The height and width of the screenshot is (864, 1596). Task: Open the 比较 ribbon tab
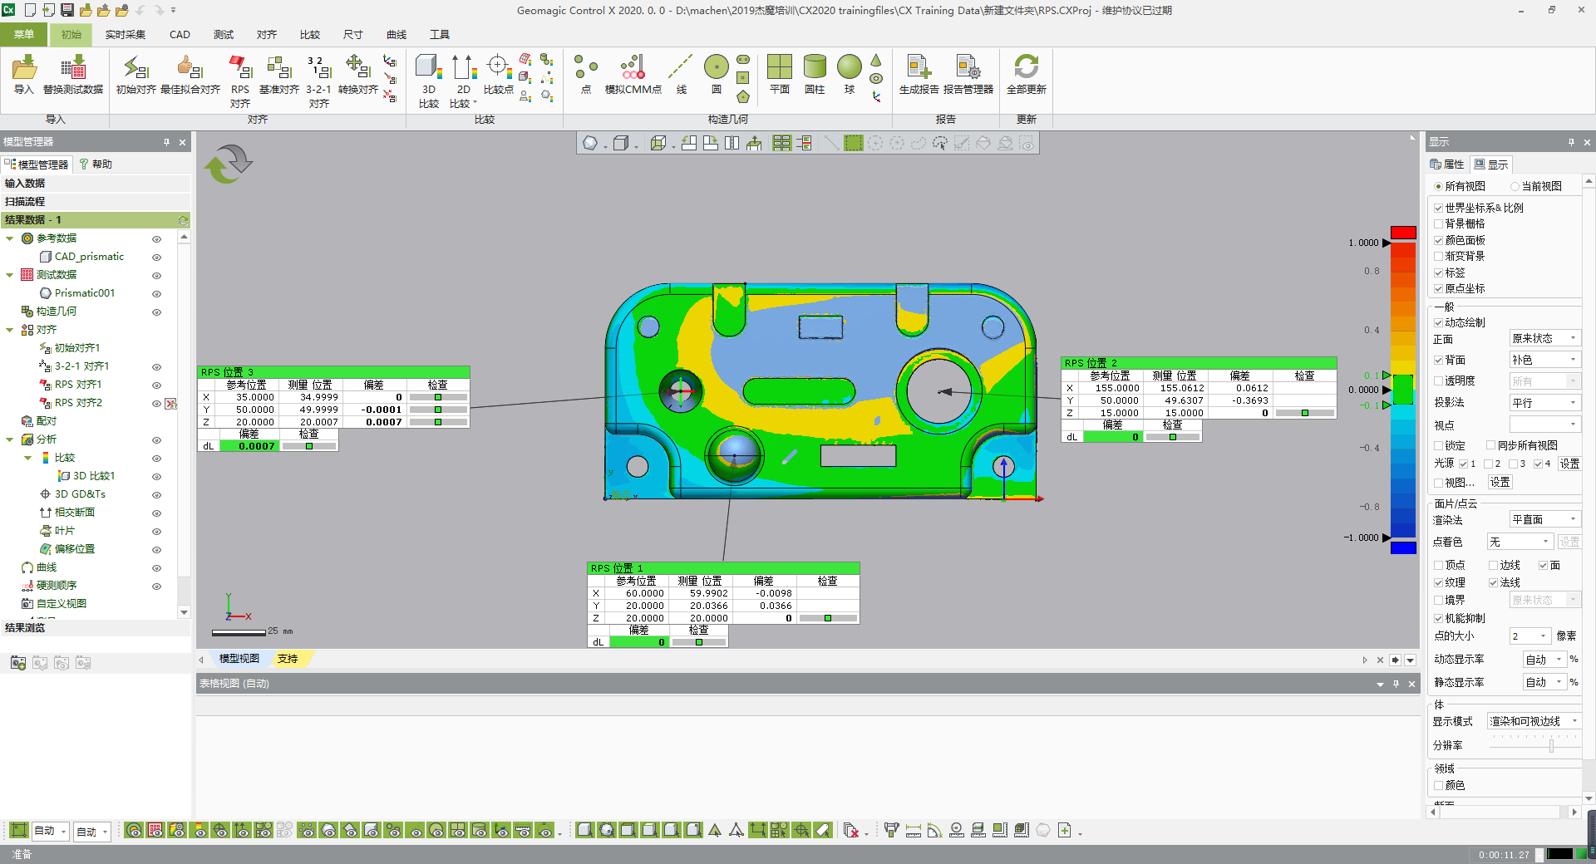coord(310,35)
